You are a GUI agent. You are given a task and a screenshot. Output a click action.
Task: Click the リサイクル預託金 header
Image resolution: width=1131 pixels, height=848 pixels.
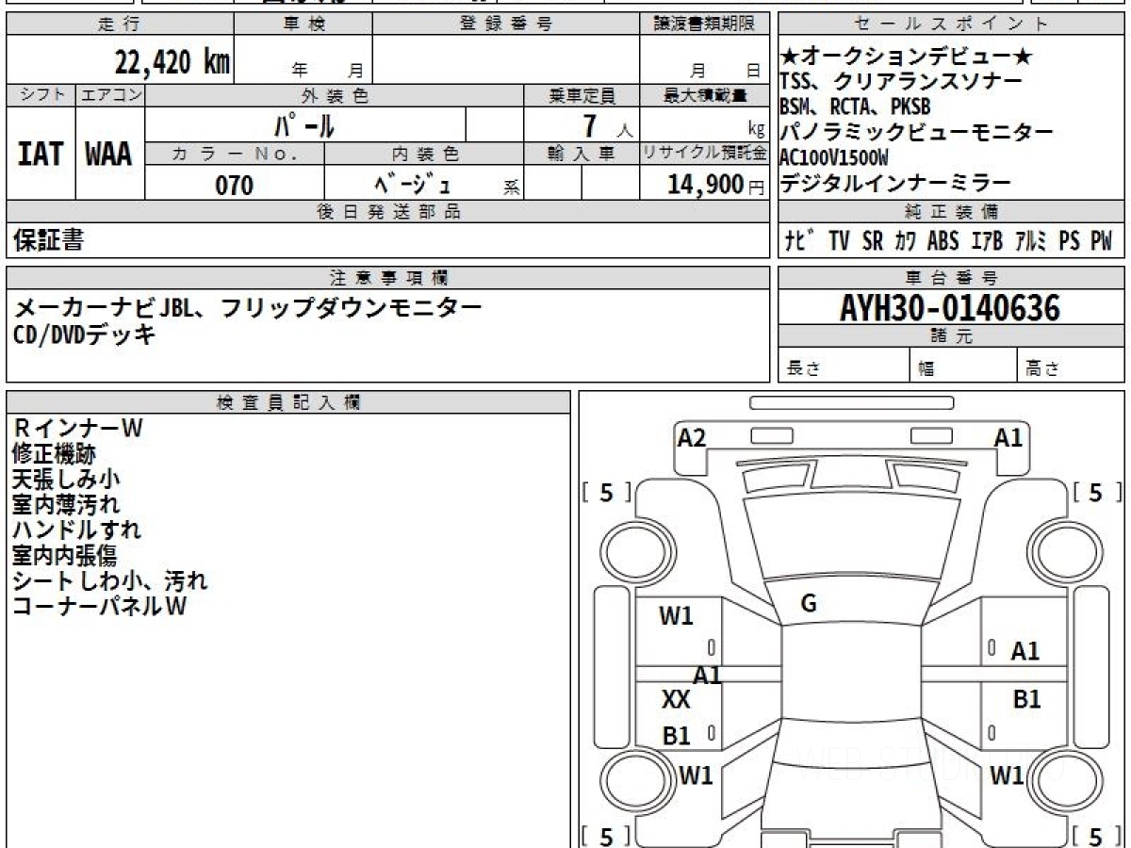(x=705, y=154)
